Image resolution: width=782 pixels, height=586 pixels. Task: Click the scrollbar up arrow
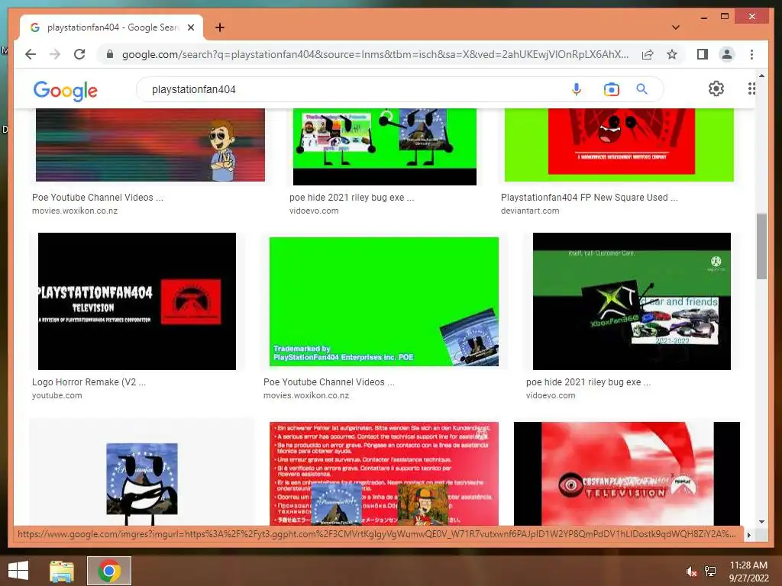coord(761,76)
